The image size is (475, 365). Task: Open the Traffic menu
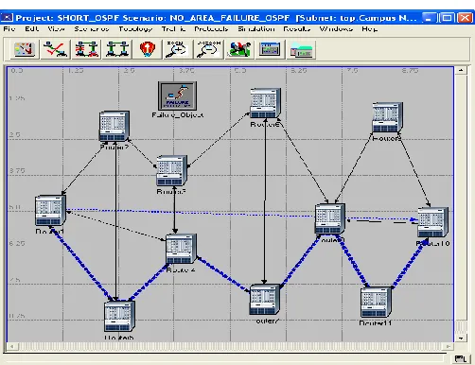click(173, 29)
